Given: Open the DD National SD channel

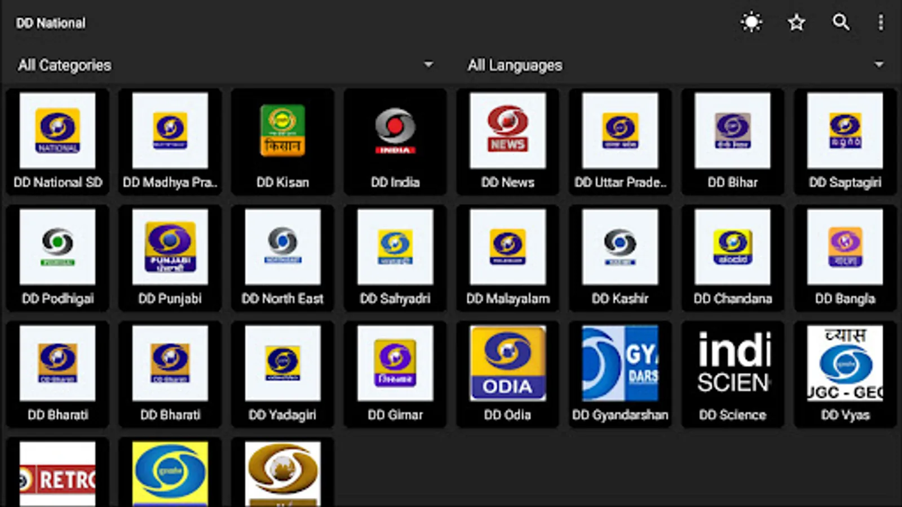Looking at the screenshot, I should click(x=58, y=141).
